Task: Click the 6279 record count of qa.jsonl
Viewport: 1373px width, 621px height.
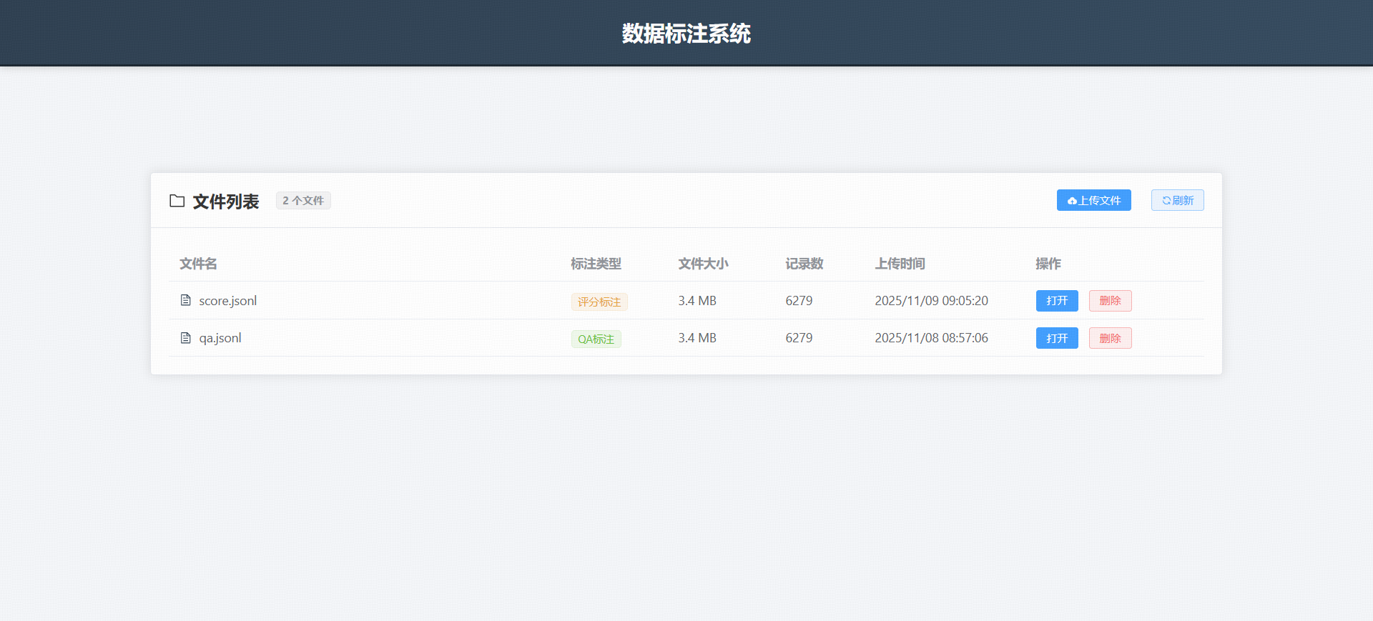Action: (x=799, y=338)
